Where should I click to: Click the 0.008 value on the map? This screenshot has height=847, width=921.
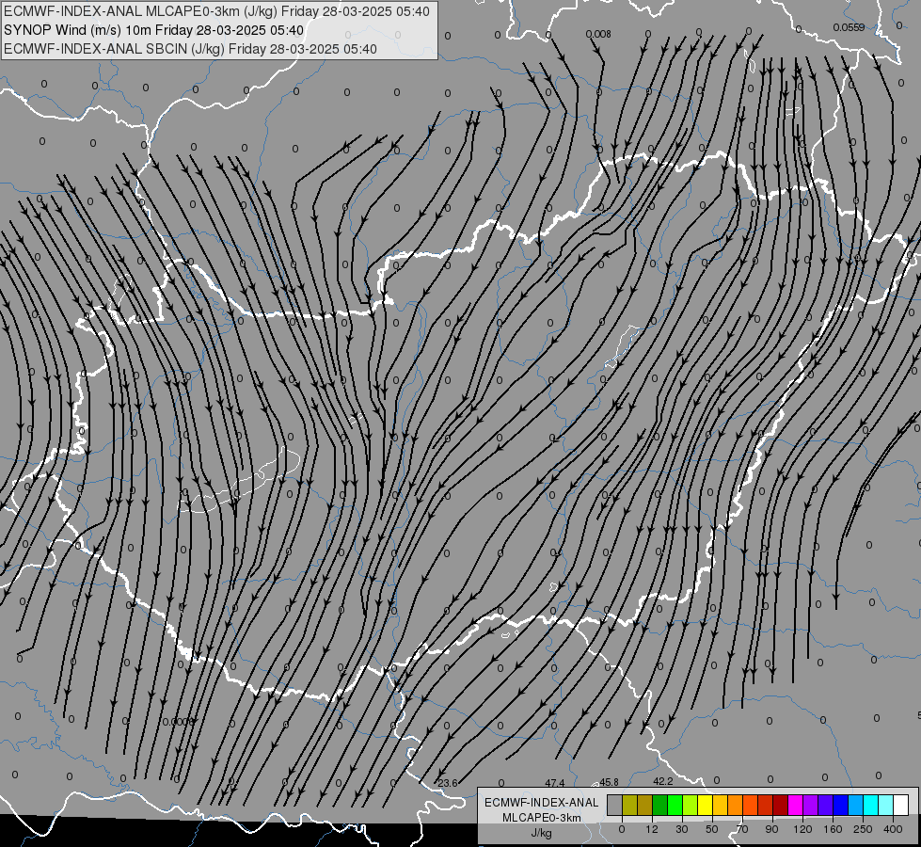(598, 34)
